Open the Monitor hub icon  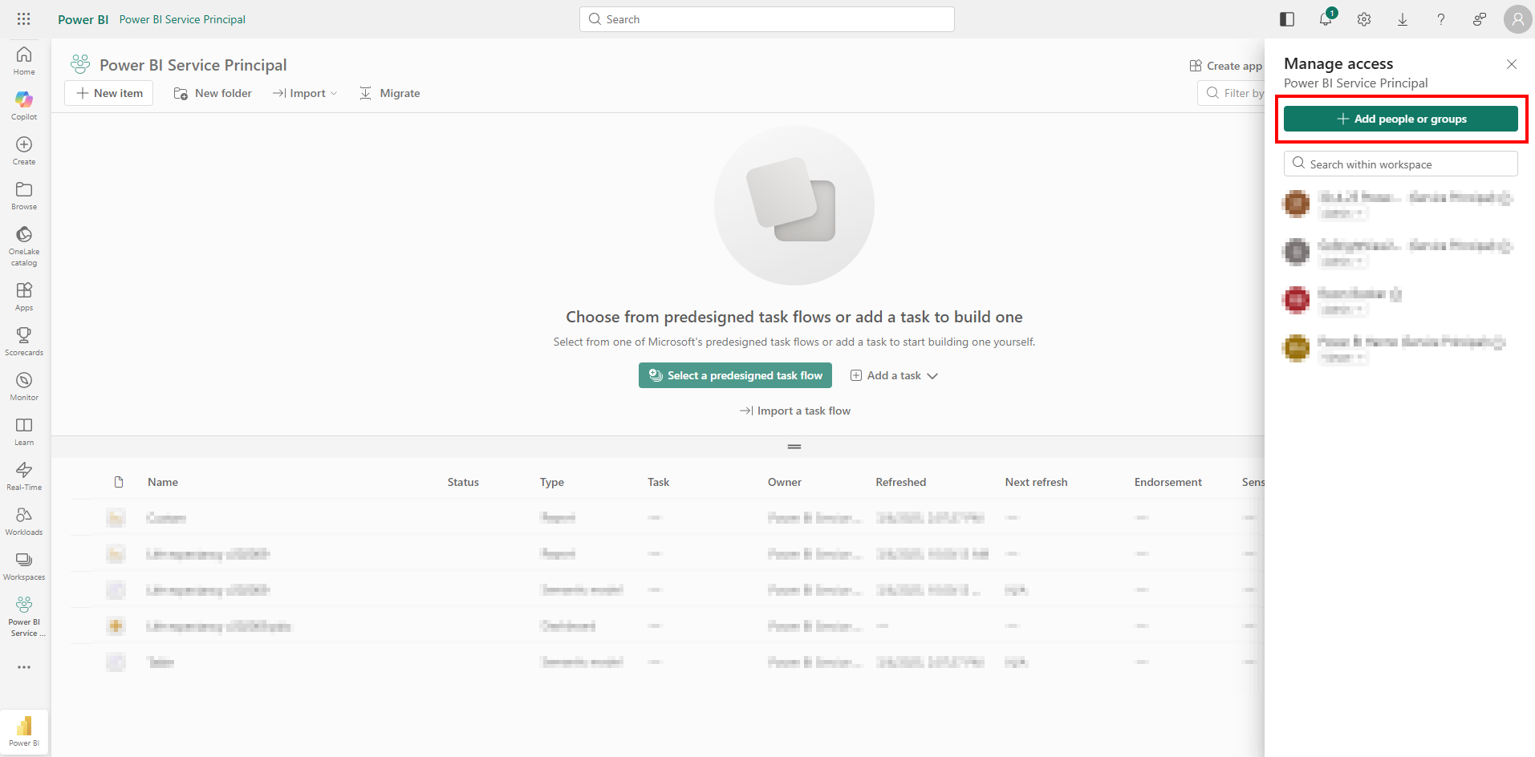click(24, 386)
